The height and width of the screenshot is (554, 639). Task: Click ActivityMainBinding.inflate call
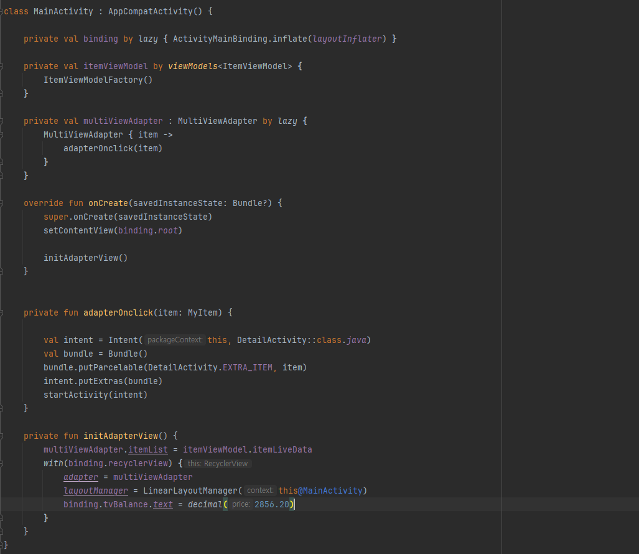(x=240, y=39)
